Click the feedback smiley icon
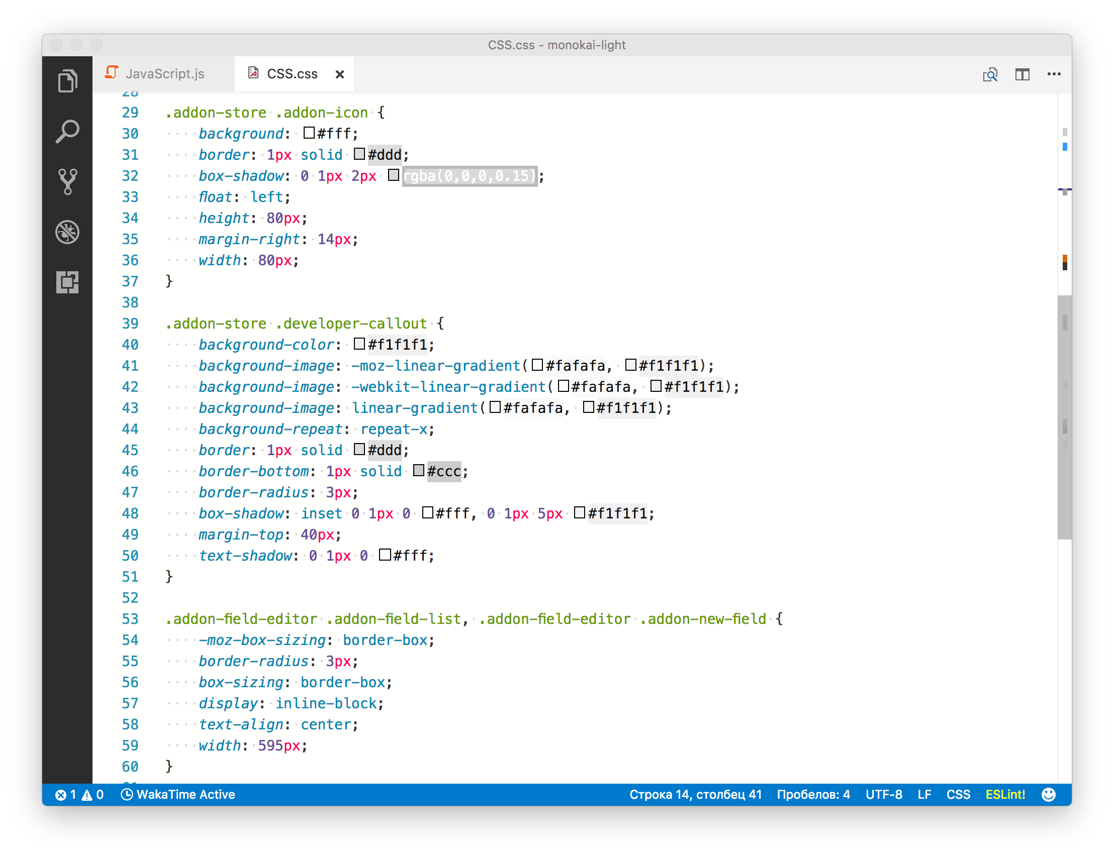The image size is (1114, 856). 1048,794
